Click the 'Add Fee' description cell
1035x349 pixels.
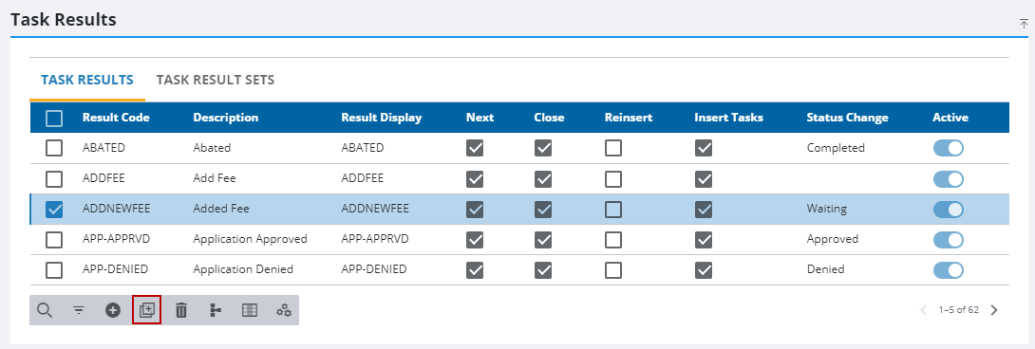click(x=215, y=179)
